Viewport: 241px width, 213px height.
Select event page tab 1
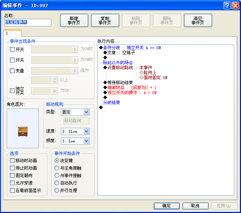tap(12, 33)
